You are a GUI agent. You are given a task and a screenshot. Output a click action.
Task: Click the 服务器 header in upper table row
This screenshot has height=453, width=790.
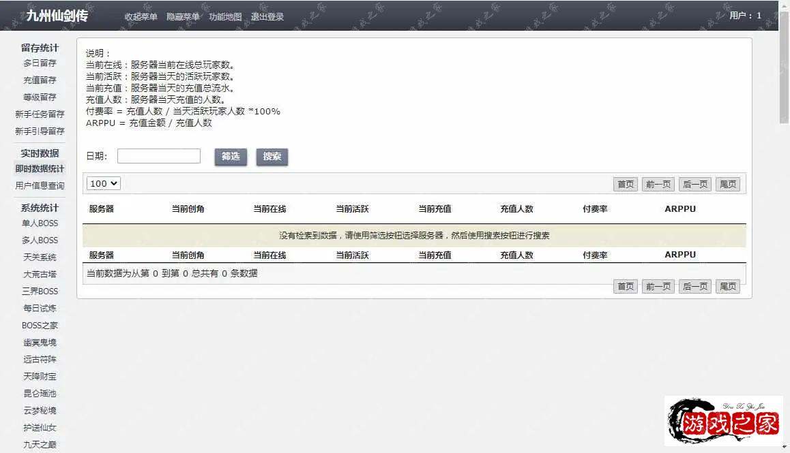tap(101, 209)
